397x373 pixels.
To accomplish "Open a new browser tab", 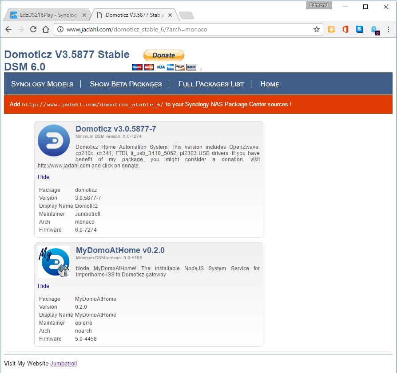I will click(x=187, y=15).
